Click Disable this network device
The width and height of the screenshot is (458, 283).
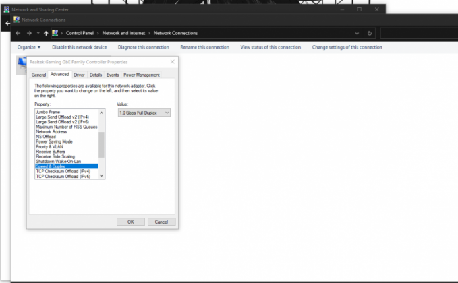tap(80, 47)
